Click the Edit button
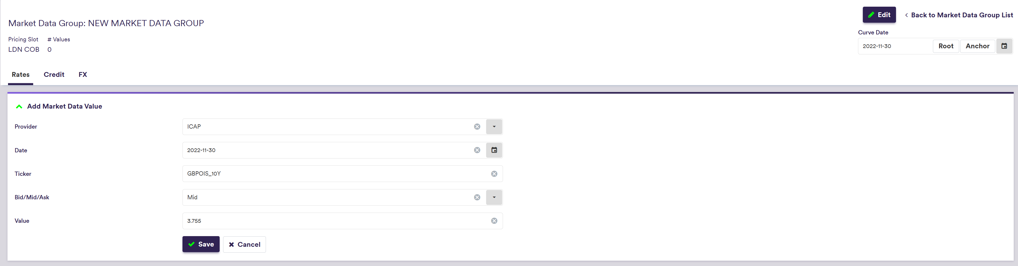This screenshot has height=266, width=1018. tap(879, 15)
